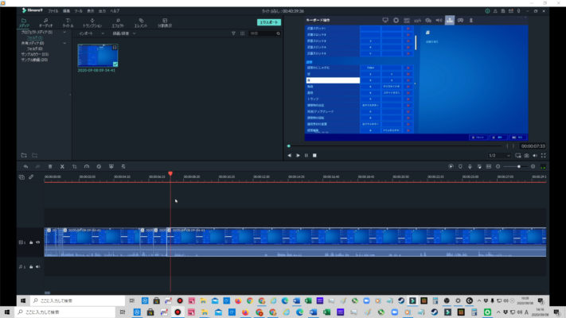Click the add track icon above track headers
This screenshot has height=318, width=566.
coord(21,177)
